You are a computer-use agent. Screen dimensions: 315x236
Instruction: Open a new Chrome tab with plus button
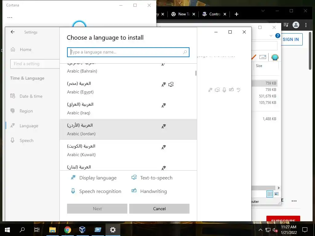pyautogui.click(x=237, y=14)
